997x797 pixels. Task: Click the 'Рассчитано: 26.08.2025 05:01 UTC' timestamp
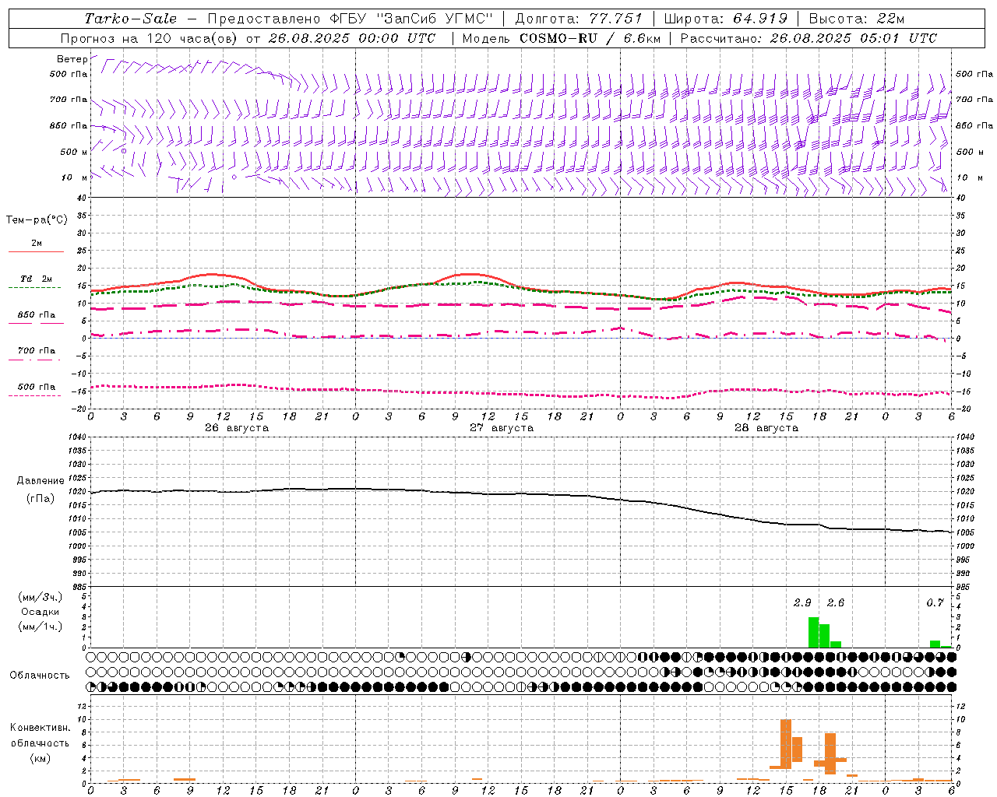tap(809, 38)
